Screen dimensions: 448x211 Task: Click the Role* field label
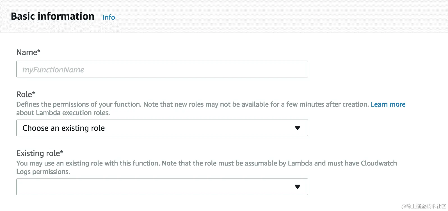click(26, 94)
